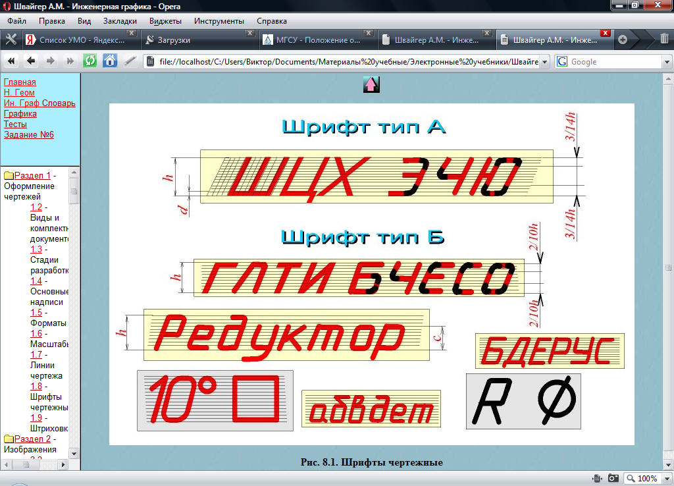This screenshot has height=486, width=674.
Task: Open the Правка menu
Action: pyautogui.click(x=51, y=21)
